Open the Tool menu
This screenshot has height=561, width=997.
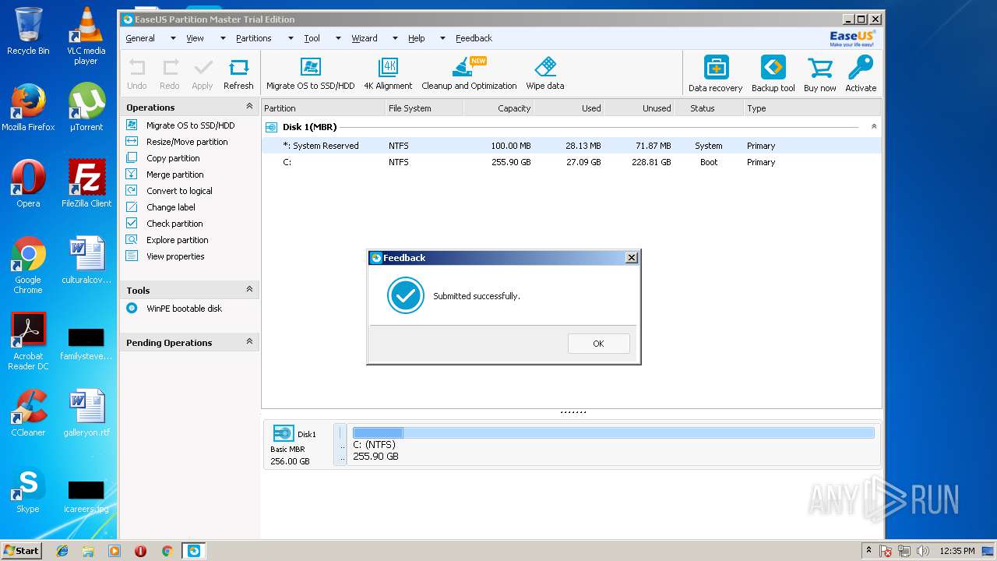coord(312,38)
